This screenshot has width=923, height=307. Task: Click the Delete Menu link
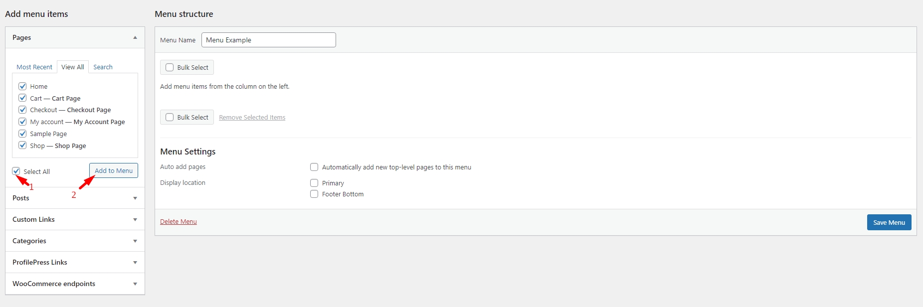coord(179,222)
